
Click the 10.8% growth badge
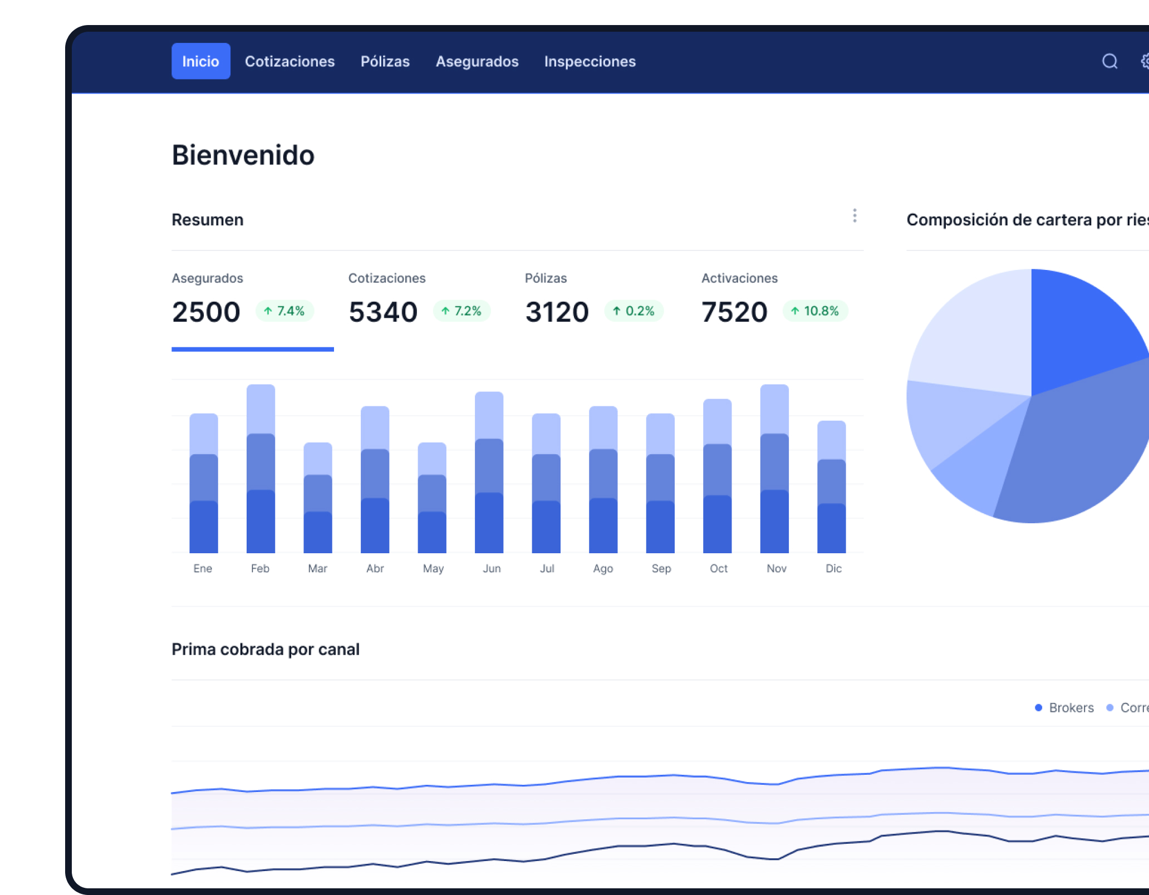[815, 311]
